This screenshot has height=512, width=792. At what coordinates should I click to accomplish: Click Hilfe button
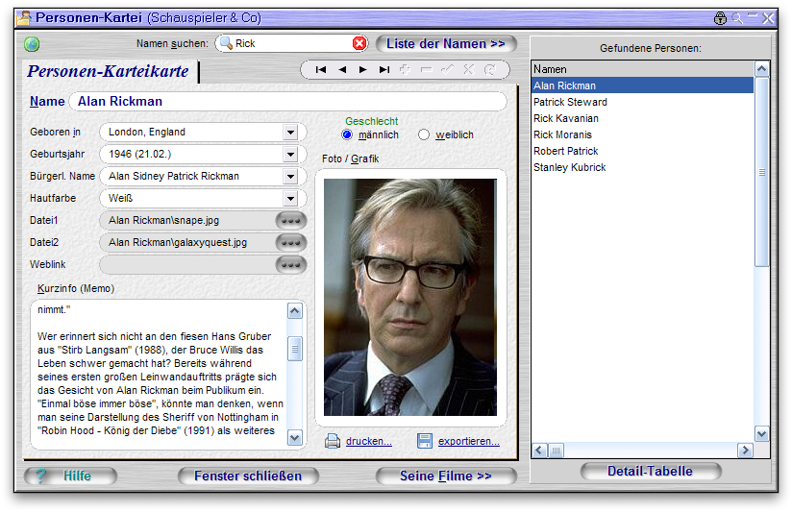[x=70, y=476]
